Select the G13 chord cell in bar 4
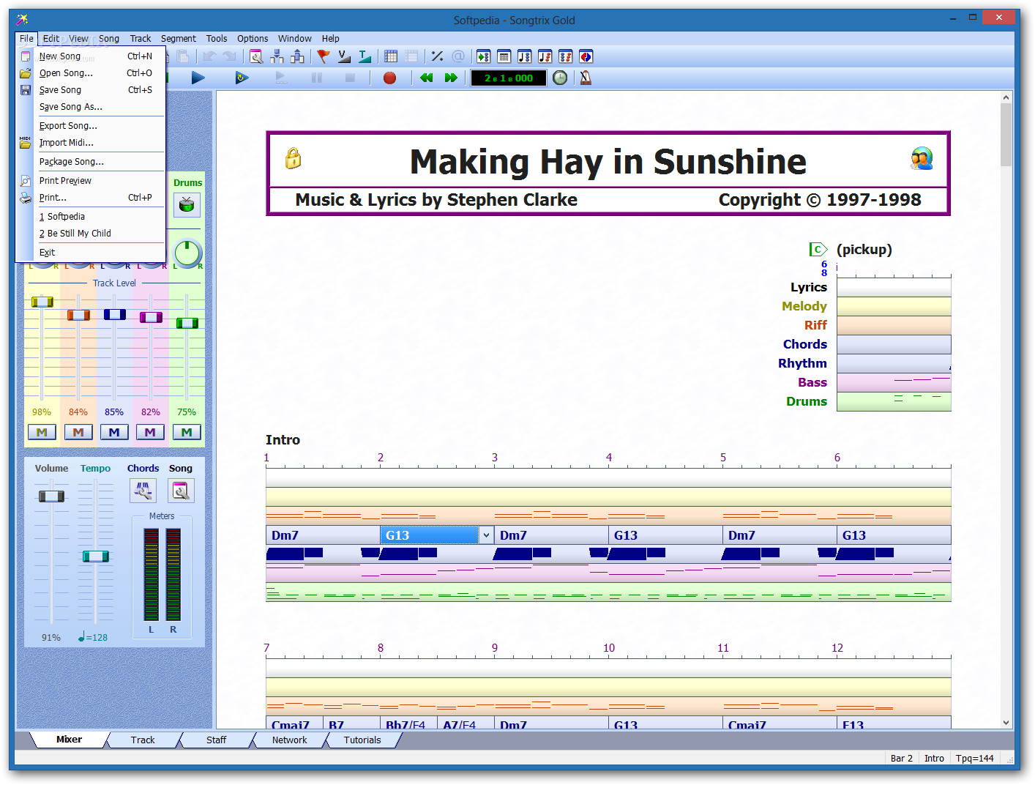Viewport: 1035px width, 785px height. (x=665, y=535)
